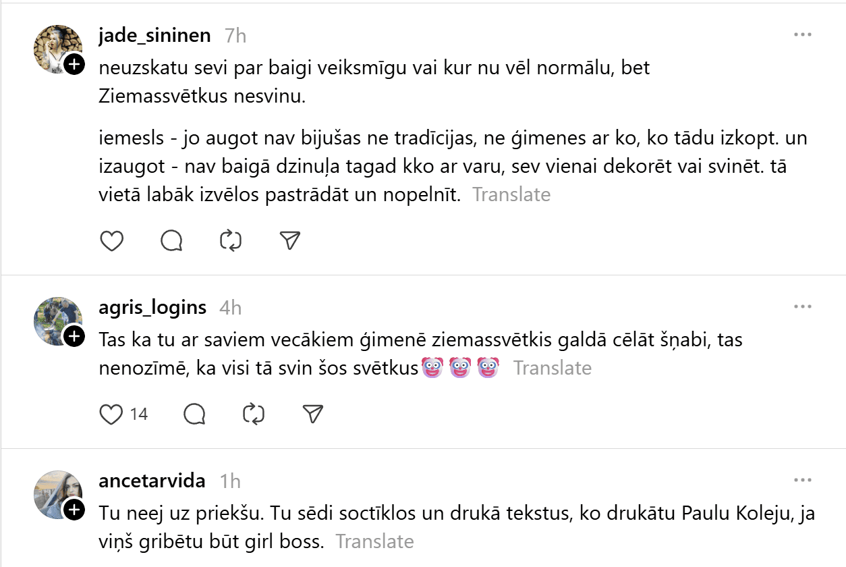
Task: Like jade_sininen's post with heart icon
Action: coord(112,241)
